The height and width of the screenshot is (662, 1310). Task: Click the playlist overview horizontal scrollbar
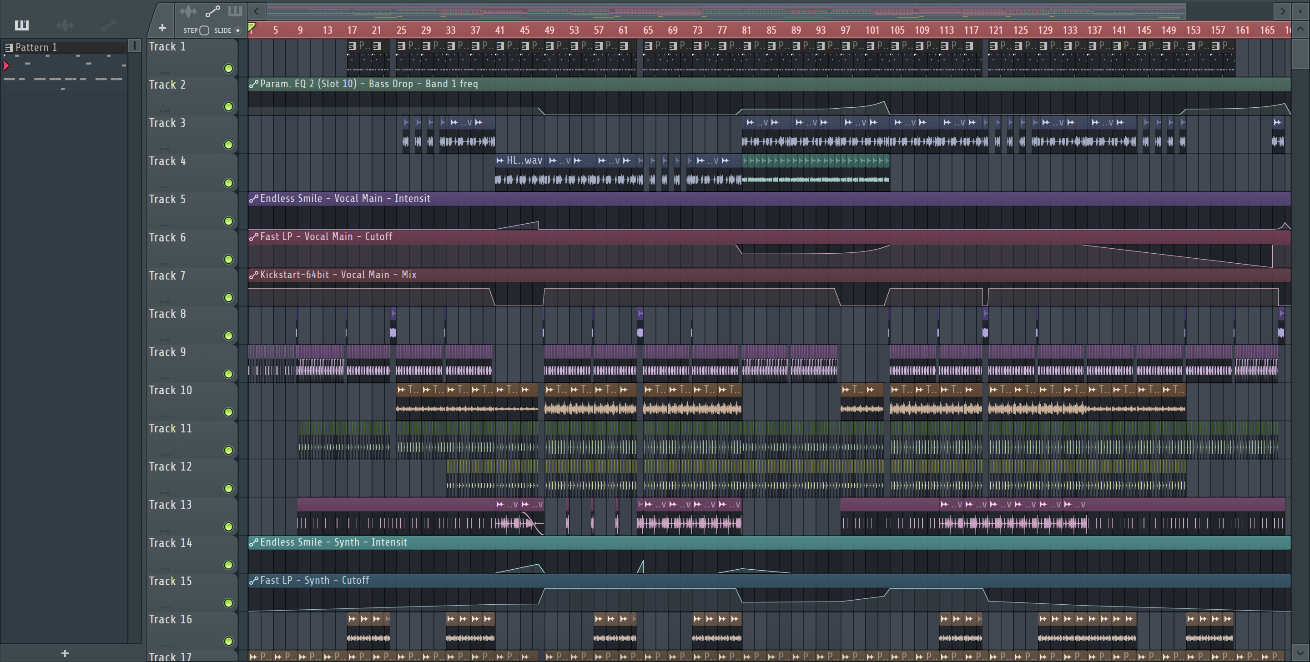726,10
